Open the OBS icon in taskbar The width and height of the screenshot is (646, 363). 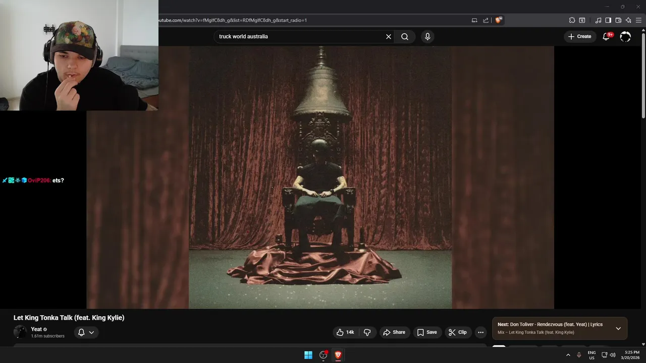click(324, 355)
